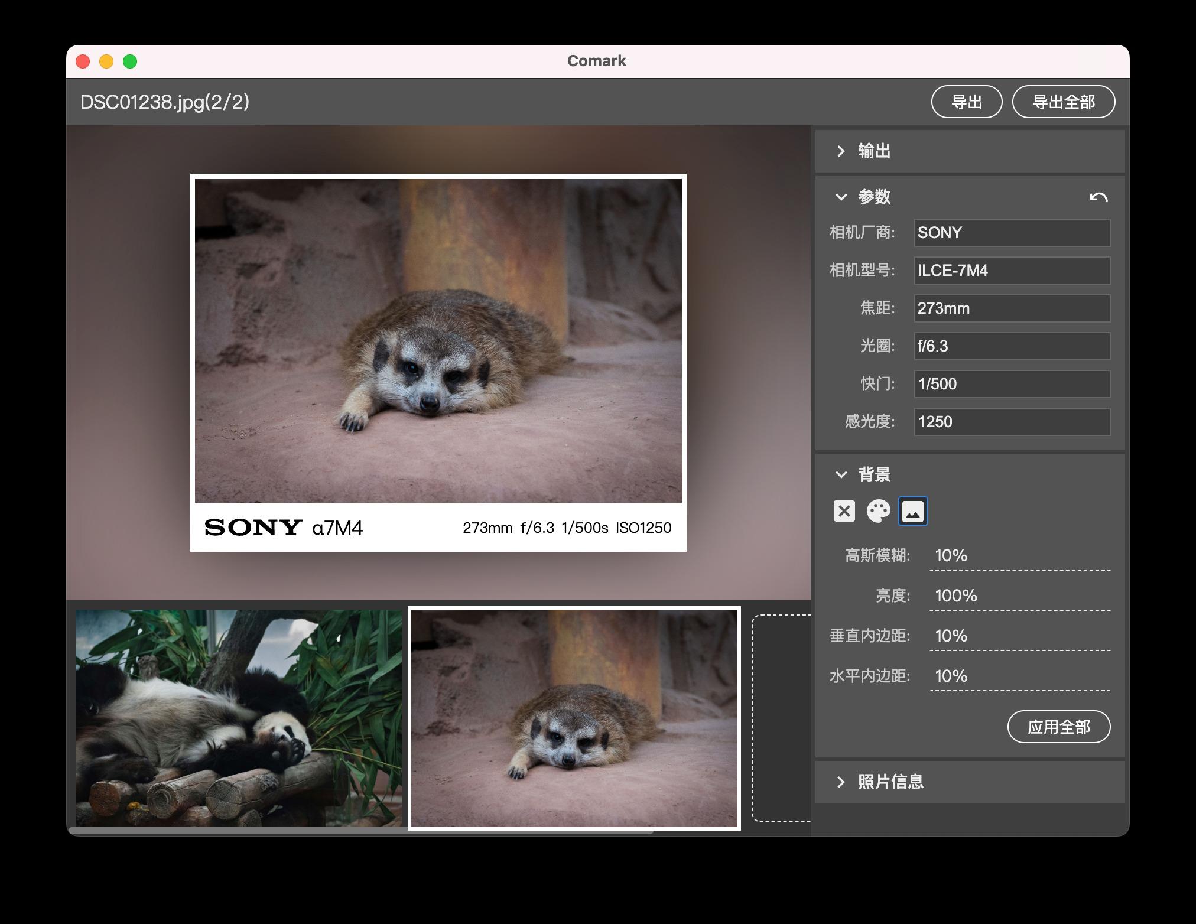
Task: Click the dashed add-photo placeholder
Action: (x=781, y=718)
